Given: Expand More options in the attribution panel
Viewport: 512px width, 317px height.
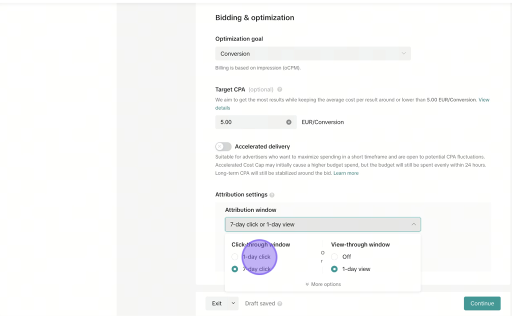Looking at the screenshot, I should pos(323,284).
